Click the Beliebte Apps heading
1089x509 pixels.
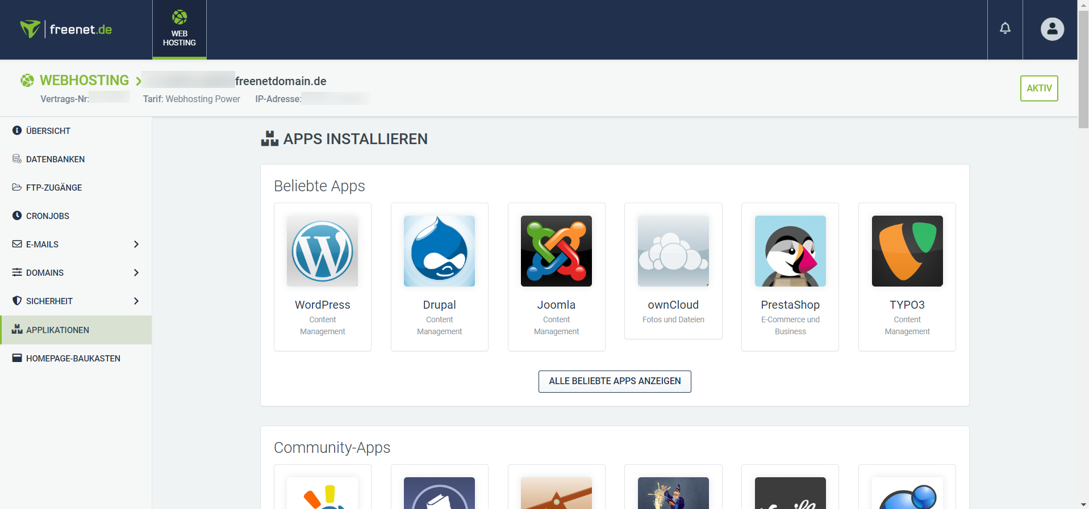(319, 186)
